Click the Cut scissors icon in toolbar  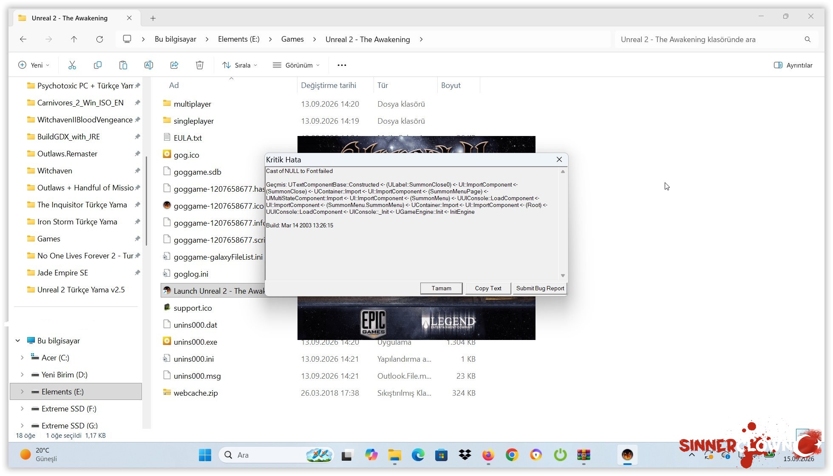pos(72,65)
